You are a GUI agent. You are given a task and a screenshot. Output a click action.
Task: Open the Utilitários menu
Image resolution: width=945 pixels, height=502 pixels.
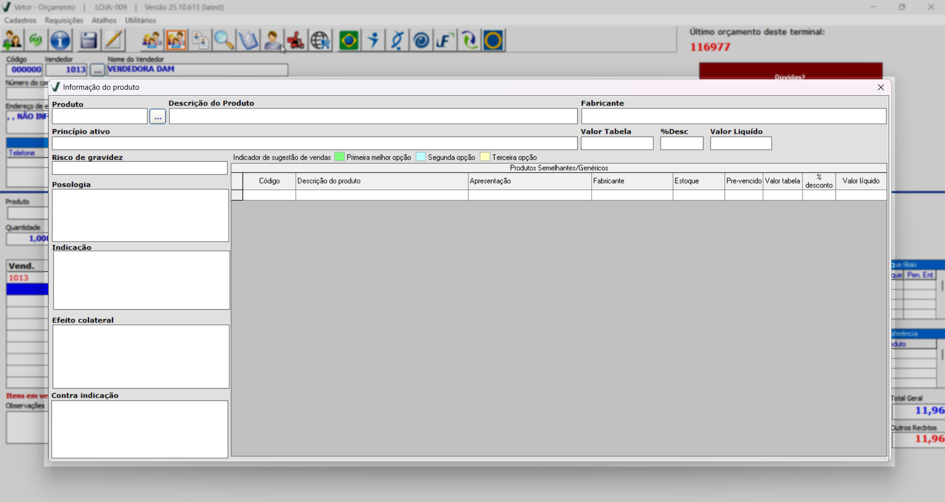140,20
